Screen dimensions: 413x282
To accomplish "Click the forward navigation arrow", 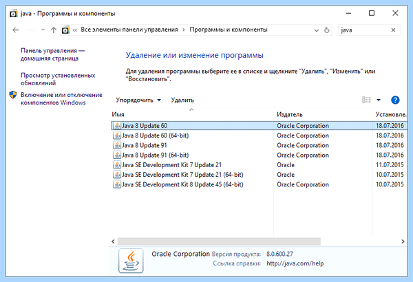I will (x=30, y=30).
